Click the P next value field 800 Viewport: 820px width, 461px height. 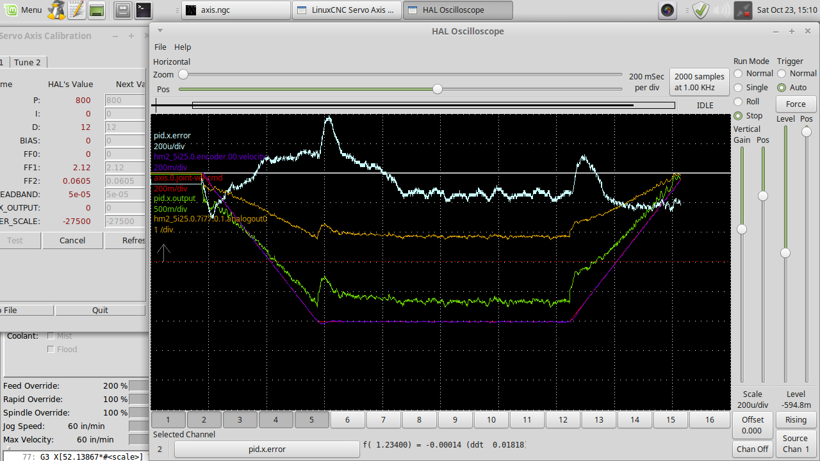coord(125,101)
